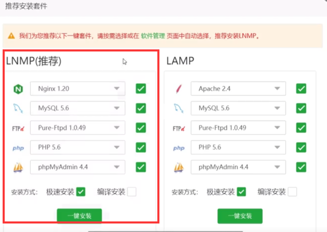Uncheck phpMyAdmin 4.4 in LNMP
327x232 pixels.
(141, 167)
